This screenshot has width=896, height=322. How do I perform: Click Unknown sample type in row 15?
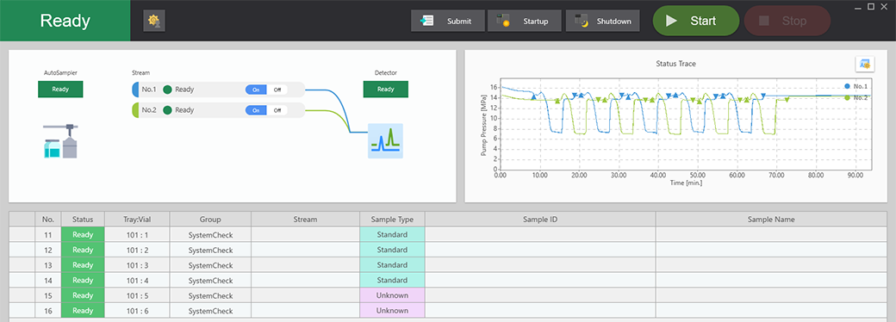(x=392, y=295)
